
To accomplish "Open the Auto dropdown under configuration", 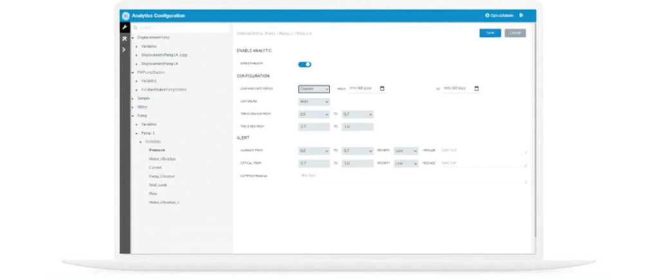I will [313, 102].
